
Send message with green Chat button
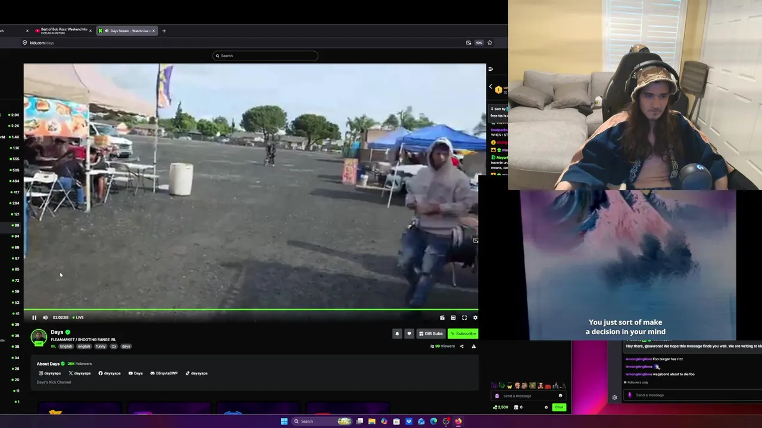tap(558, 407)
